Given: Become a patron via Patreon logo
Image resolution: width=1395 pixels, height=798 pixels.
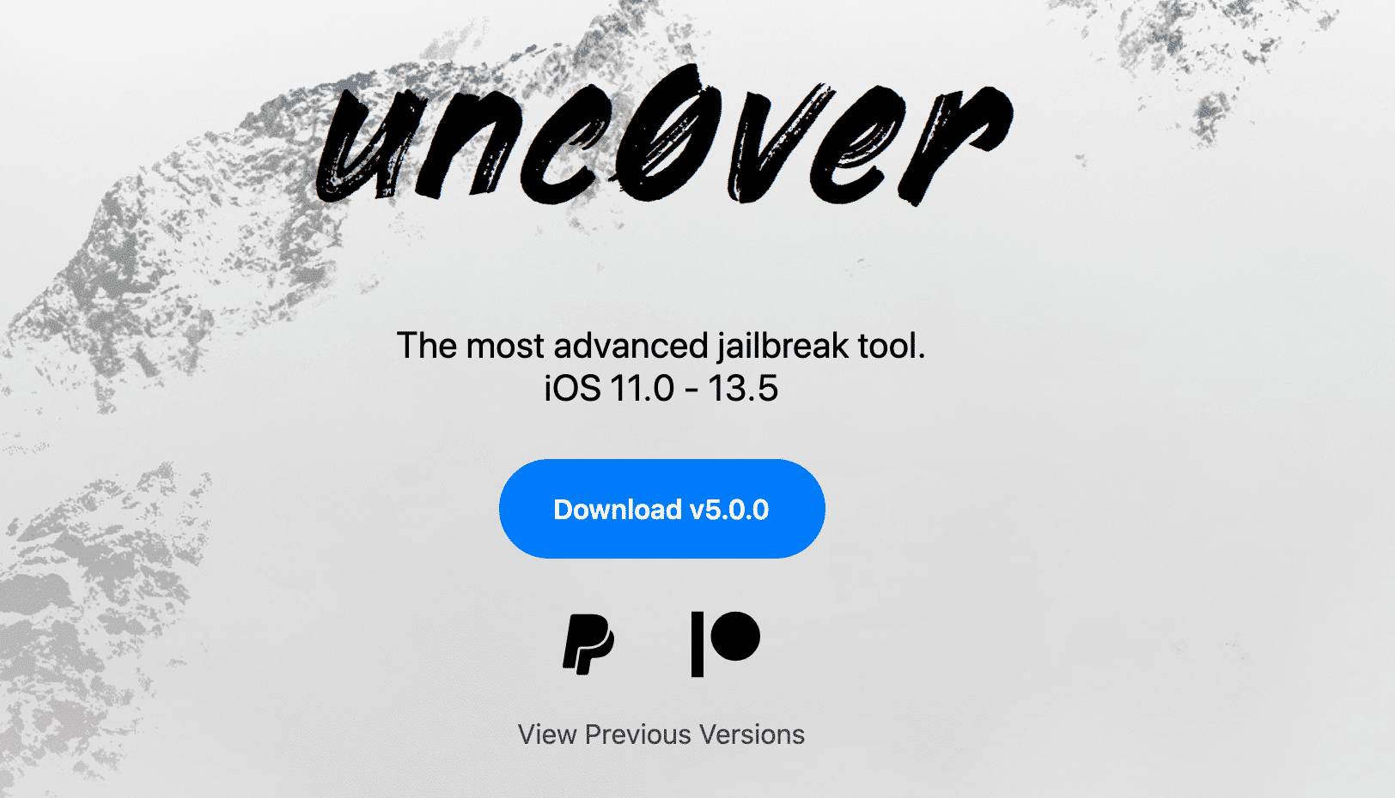Looking at the screenshot, I should click(726, 644).
